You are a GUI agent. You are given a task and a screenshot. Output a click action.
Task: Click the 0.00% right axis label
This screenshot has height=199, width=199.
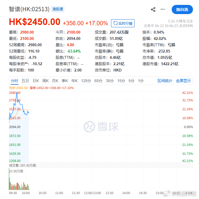[188, 127]
